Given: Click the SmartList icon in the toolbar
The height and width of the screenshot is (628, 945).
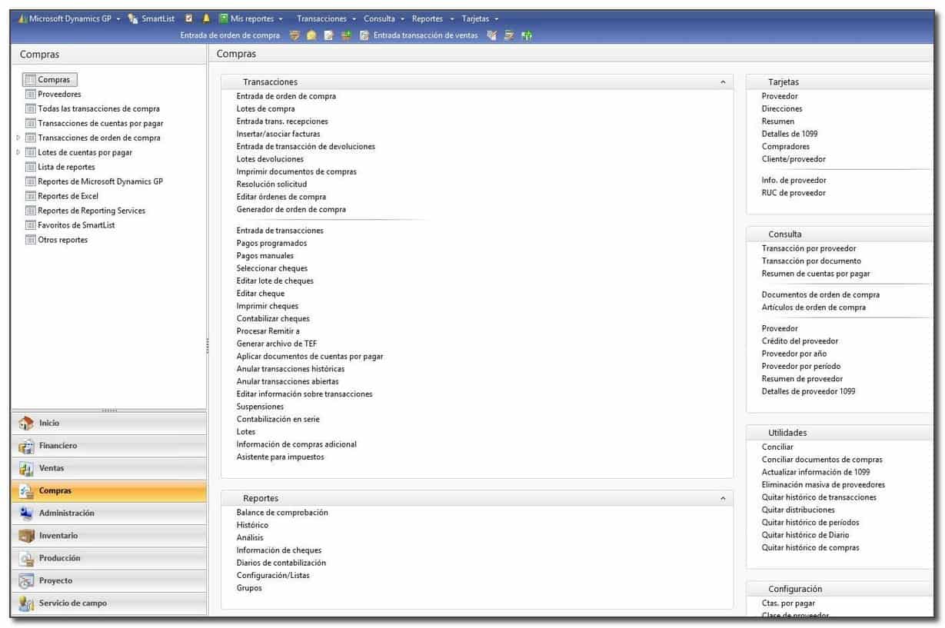Looking at the screenshot, I should click(133, 18).
